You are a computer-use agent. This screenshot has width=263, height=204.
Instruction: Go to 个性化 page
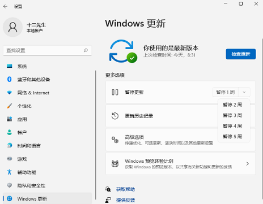(x=47, y=106)
